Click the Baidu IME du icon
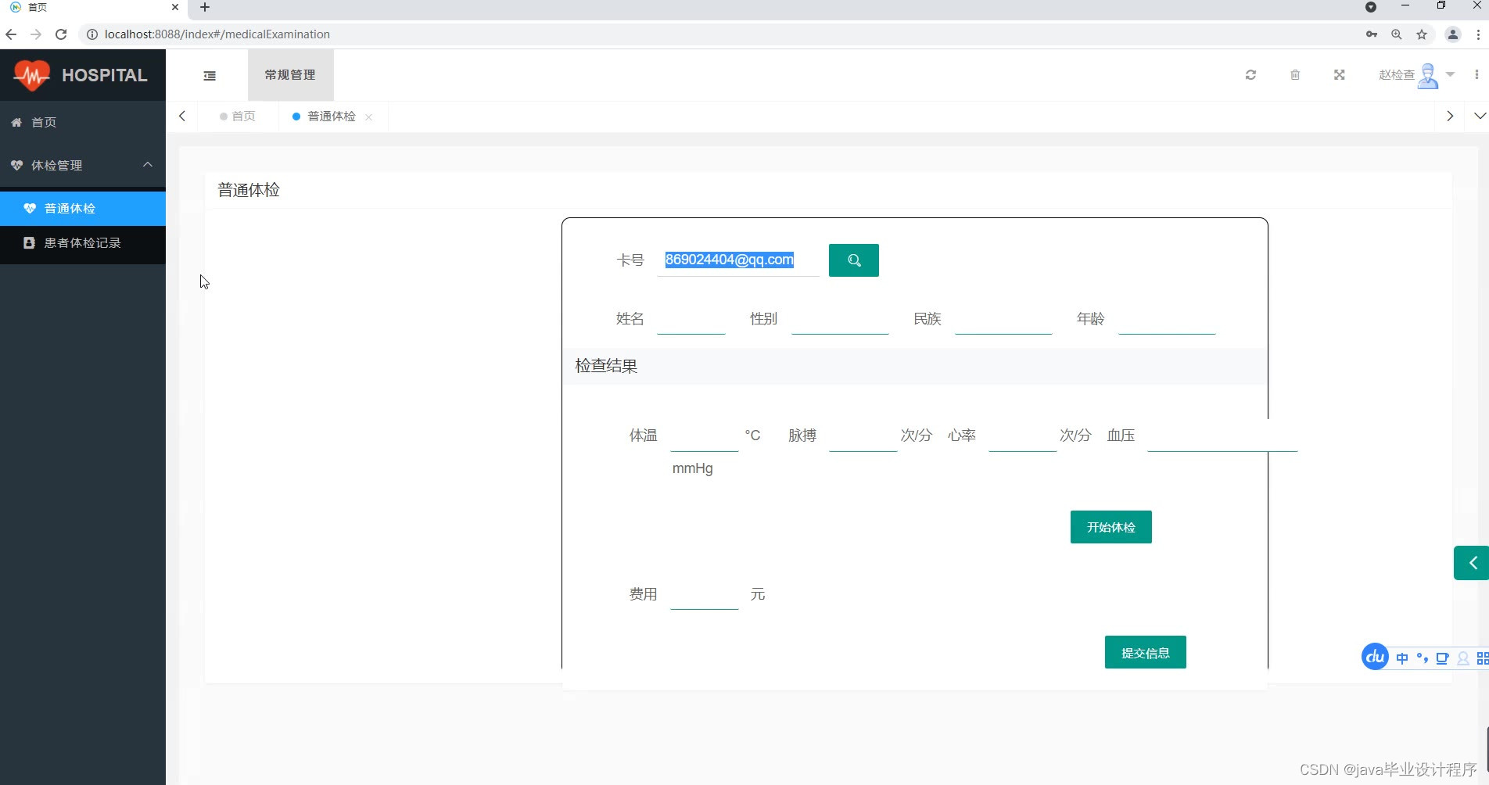The image size is (1489, 785). pos(1375,658)
